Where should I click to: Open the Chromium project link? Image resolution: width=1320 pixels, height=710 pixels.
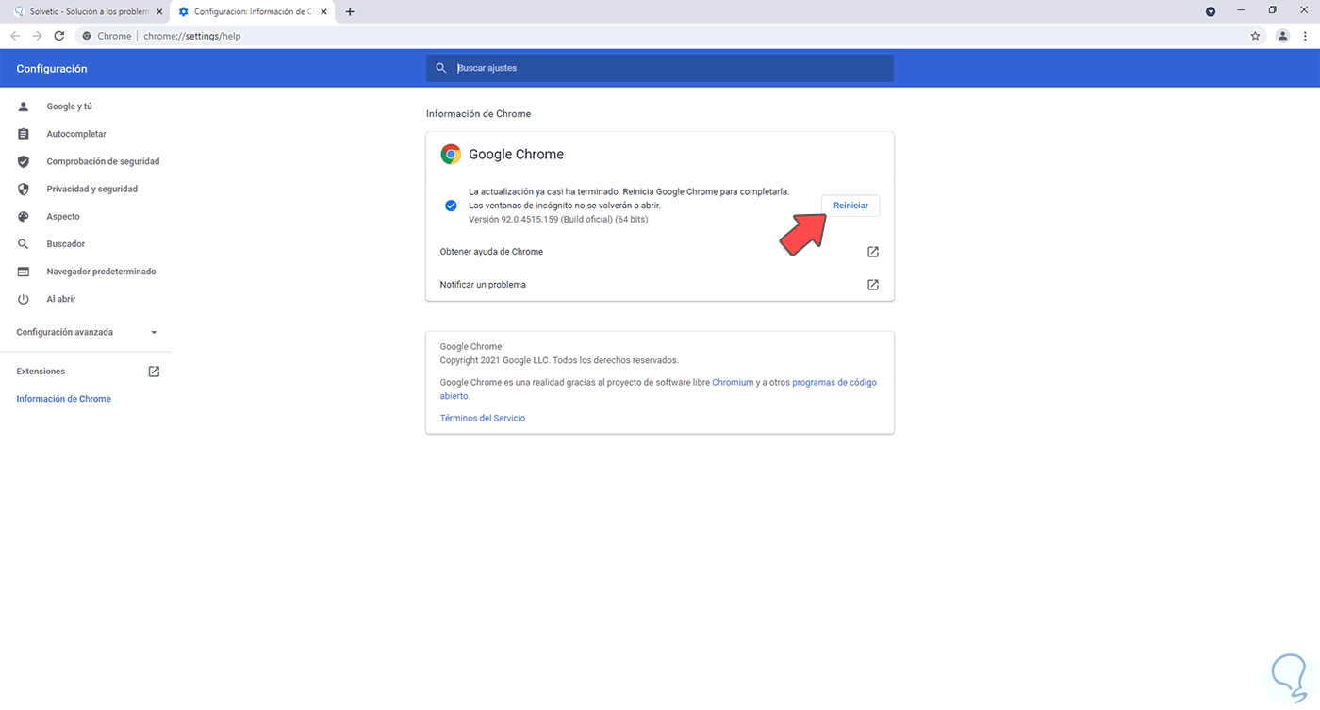click(x=733, y=382)
